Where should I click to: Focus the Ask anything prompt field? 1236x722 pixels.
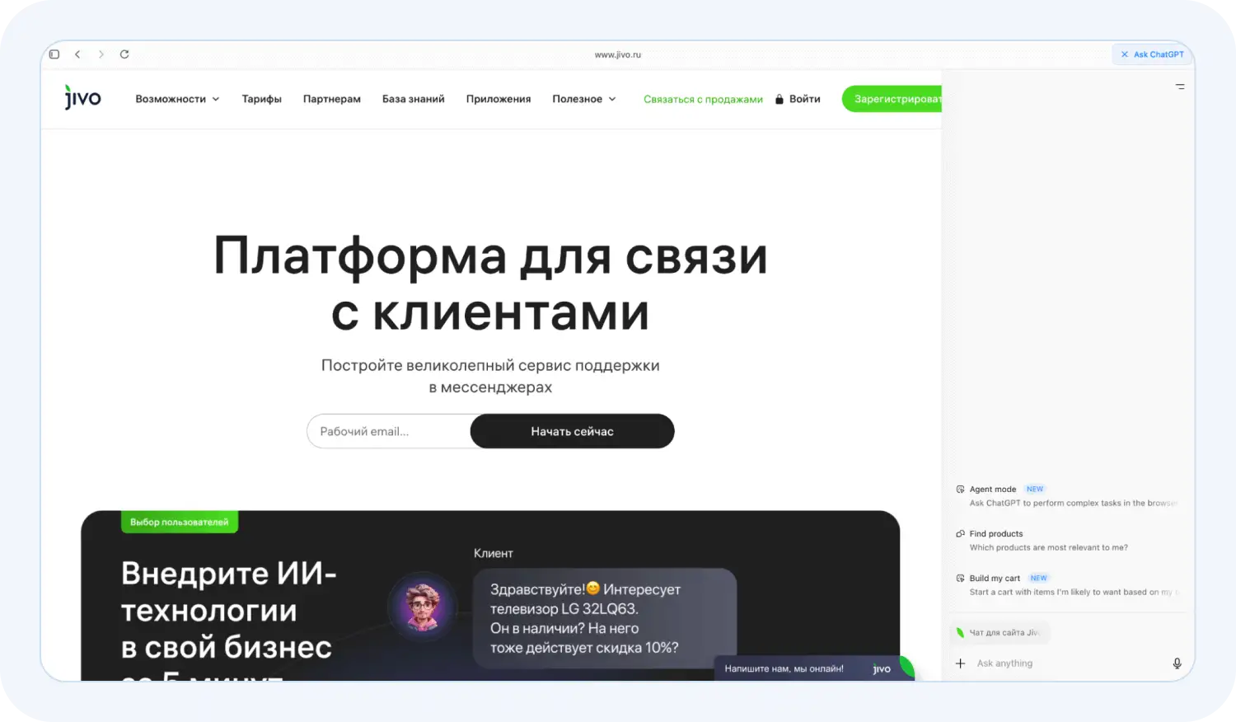pyautogui.click(x=1070, y=663)
